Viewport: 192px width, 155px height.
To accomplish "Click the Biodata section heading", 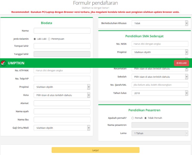I will [47, 23].
